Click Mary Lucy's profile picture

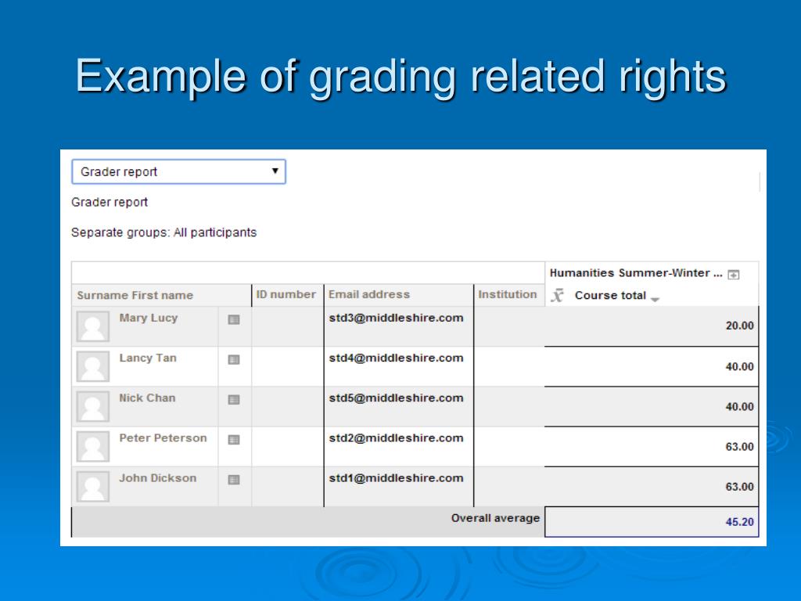[93, 326]
